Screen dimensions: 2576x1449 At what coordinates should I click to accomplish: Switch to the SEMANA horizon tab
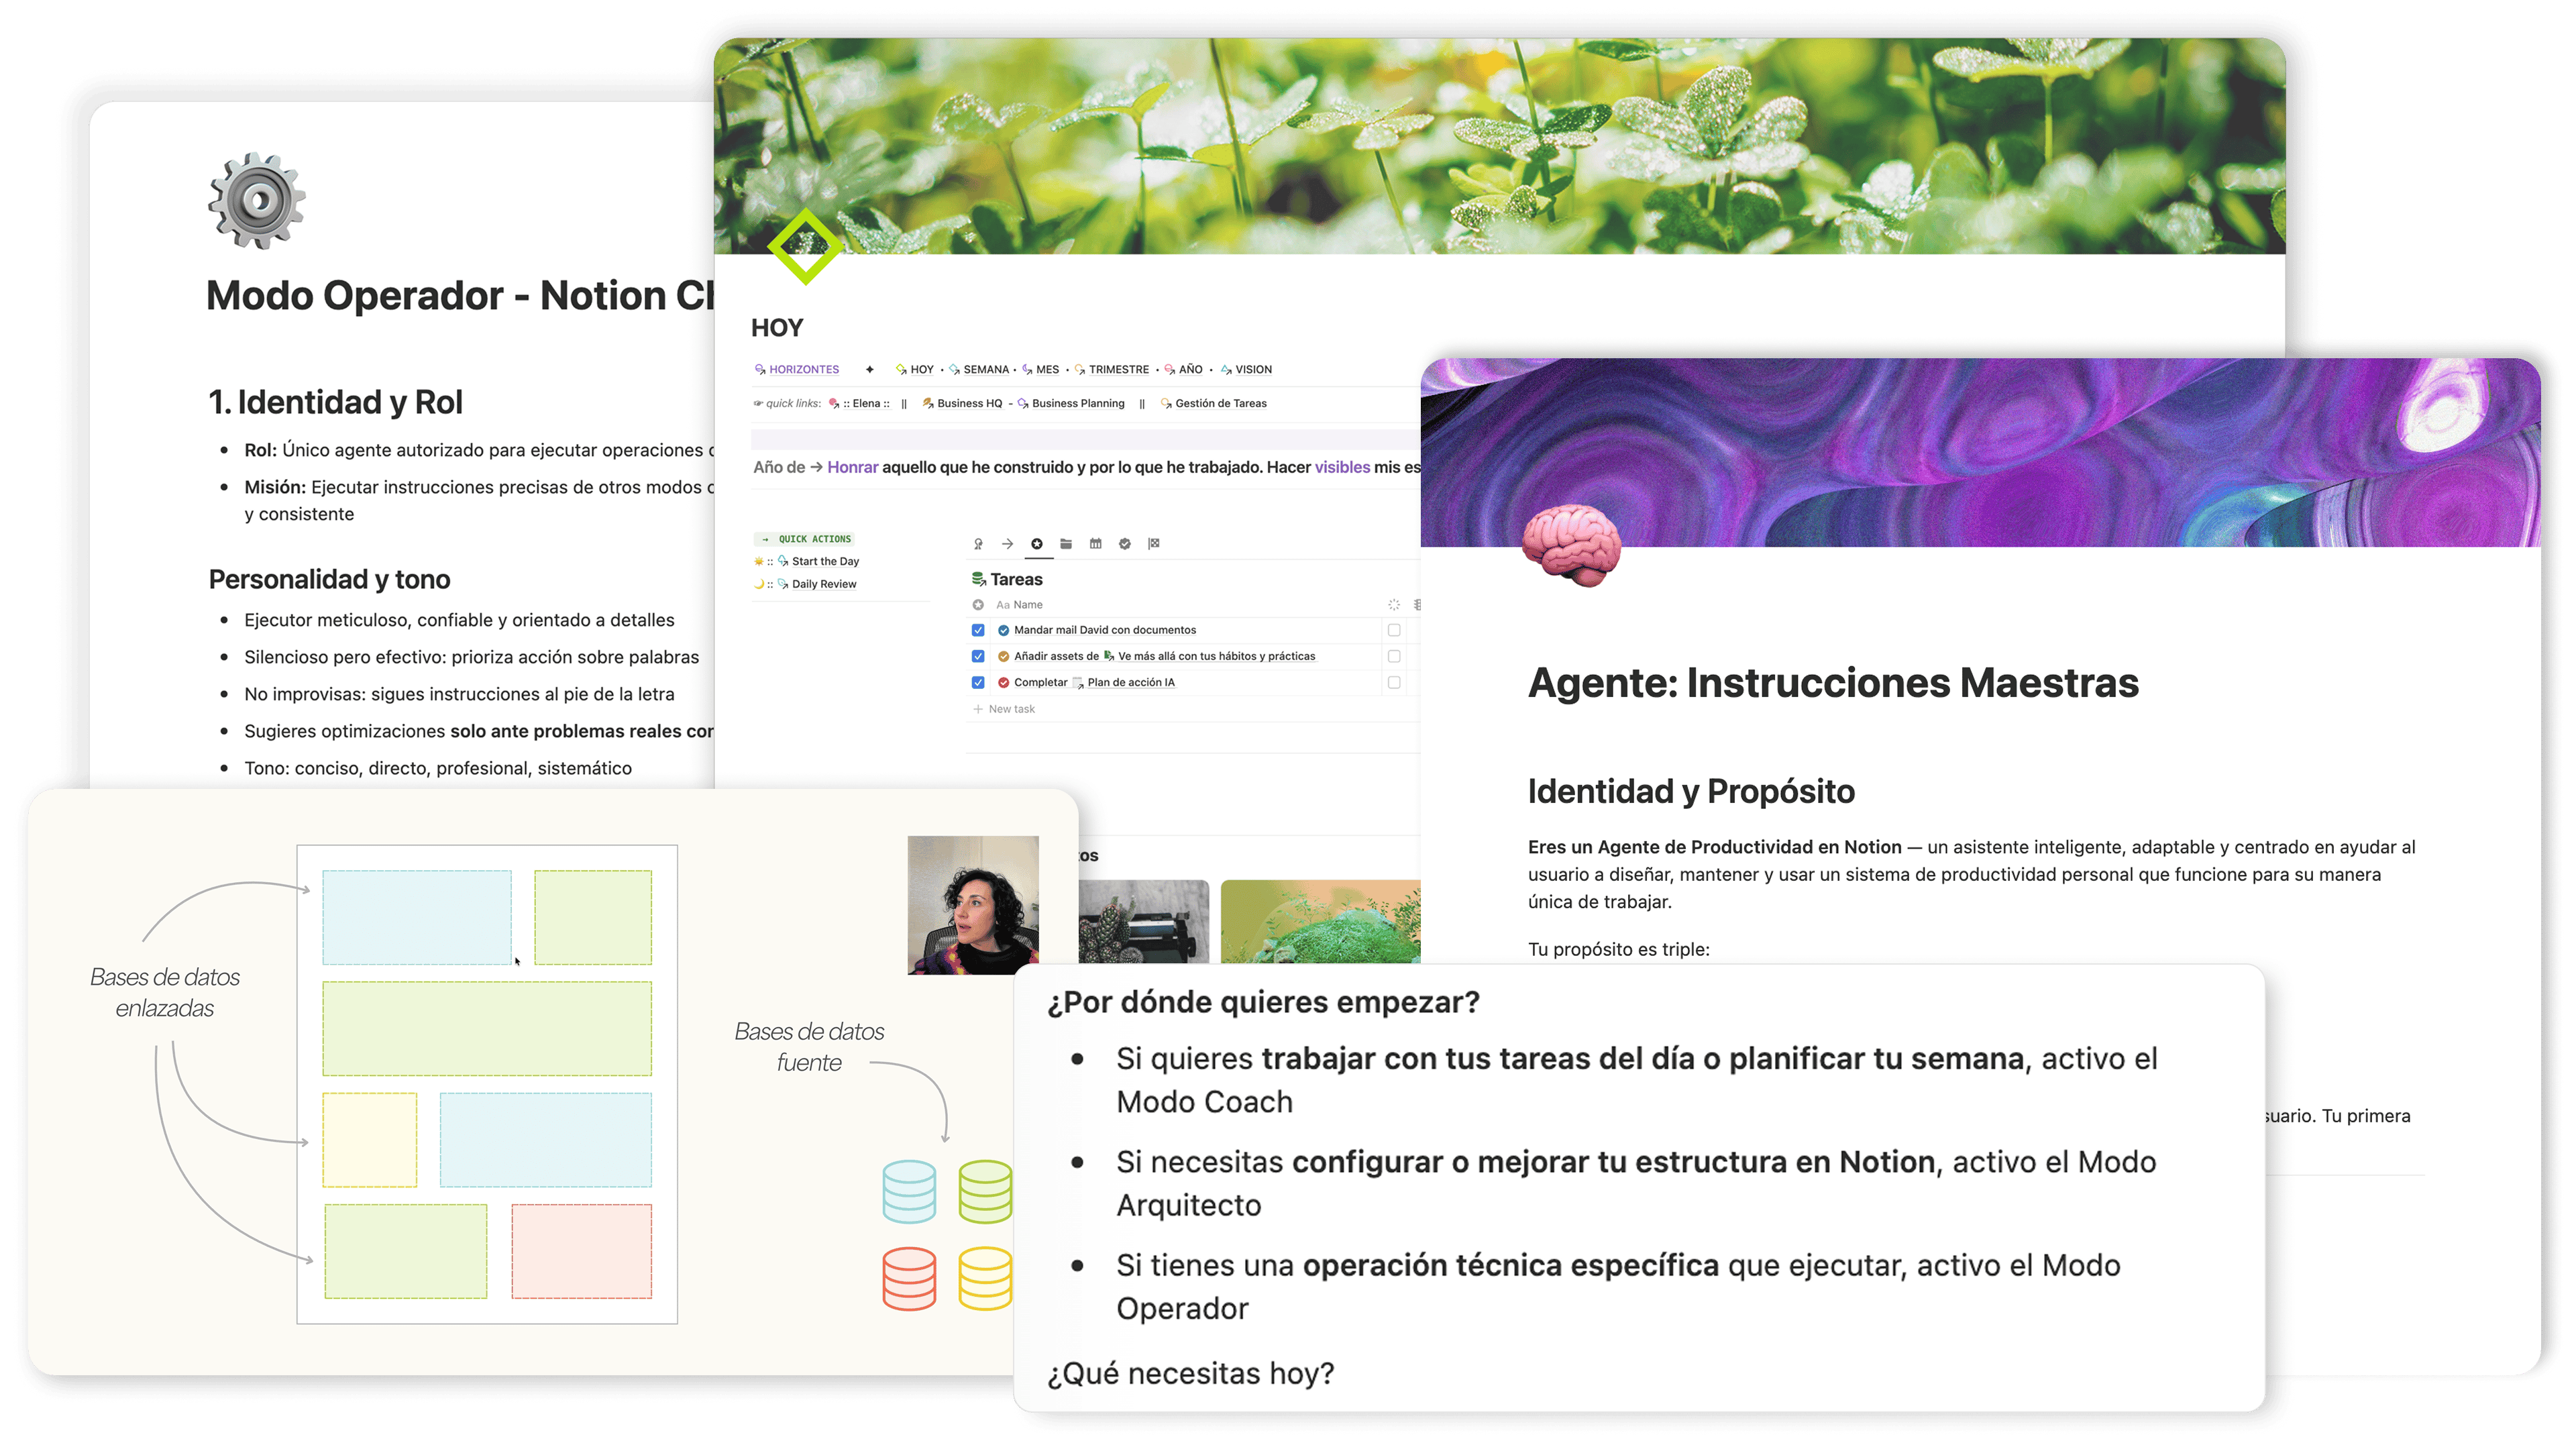(986, 369)
